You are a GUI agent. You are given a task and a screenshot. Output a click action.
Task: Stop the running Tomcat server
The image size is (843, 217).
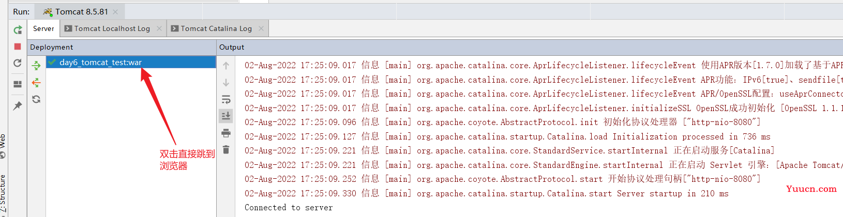pyautogui.click(x=18, y=47)
